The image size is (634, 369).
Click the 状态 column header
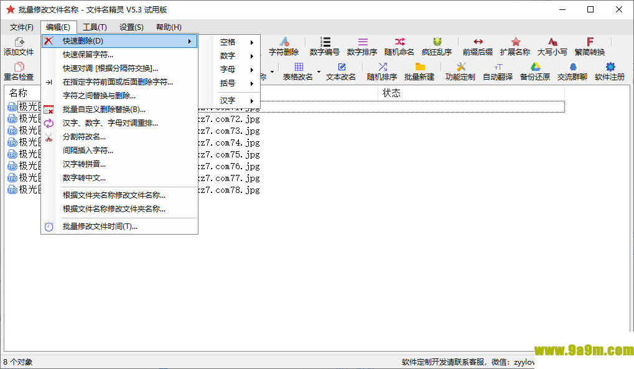391,93
